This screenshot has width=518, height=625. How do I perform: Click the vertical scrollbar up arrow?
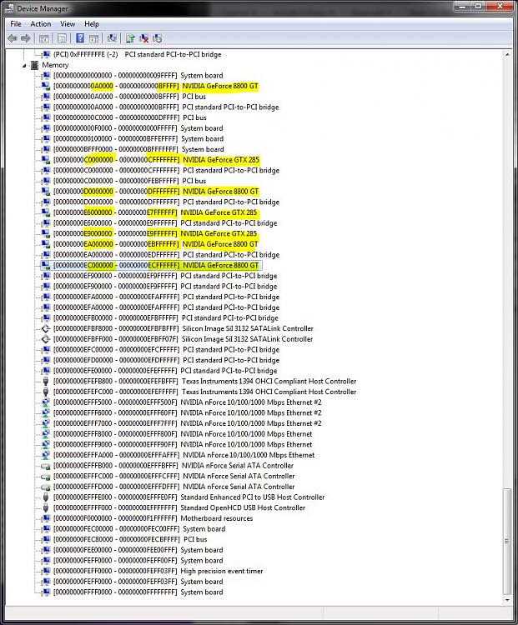[507, 54]
